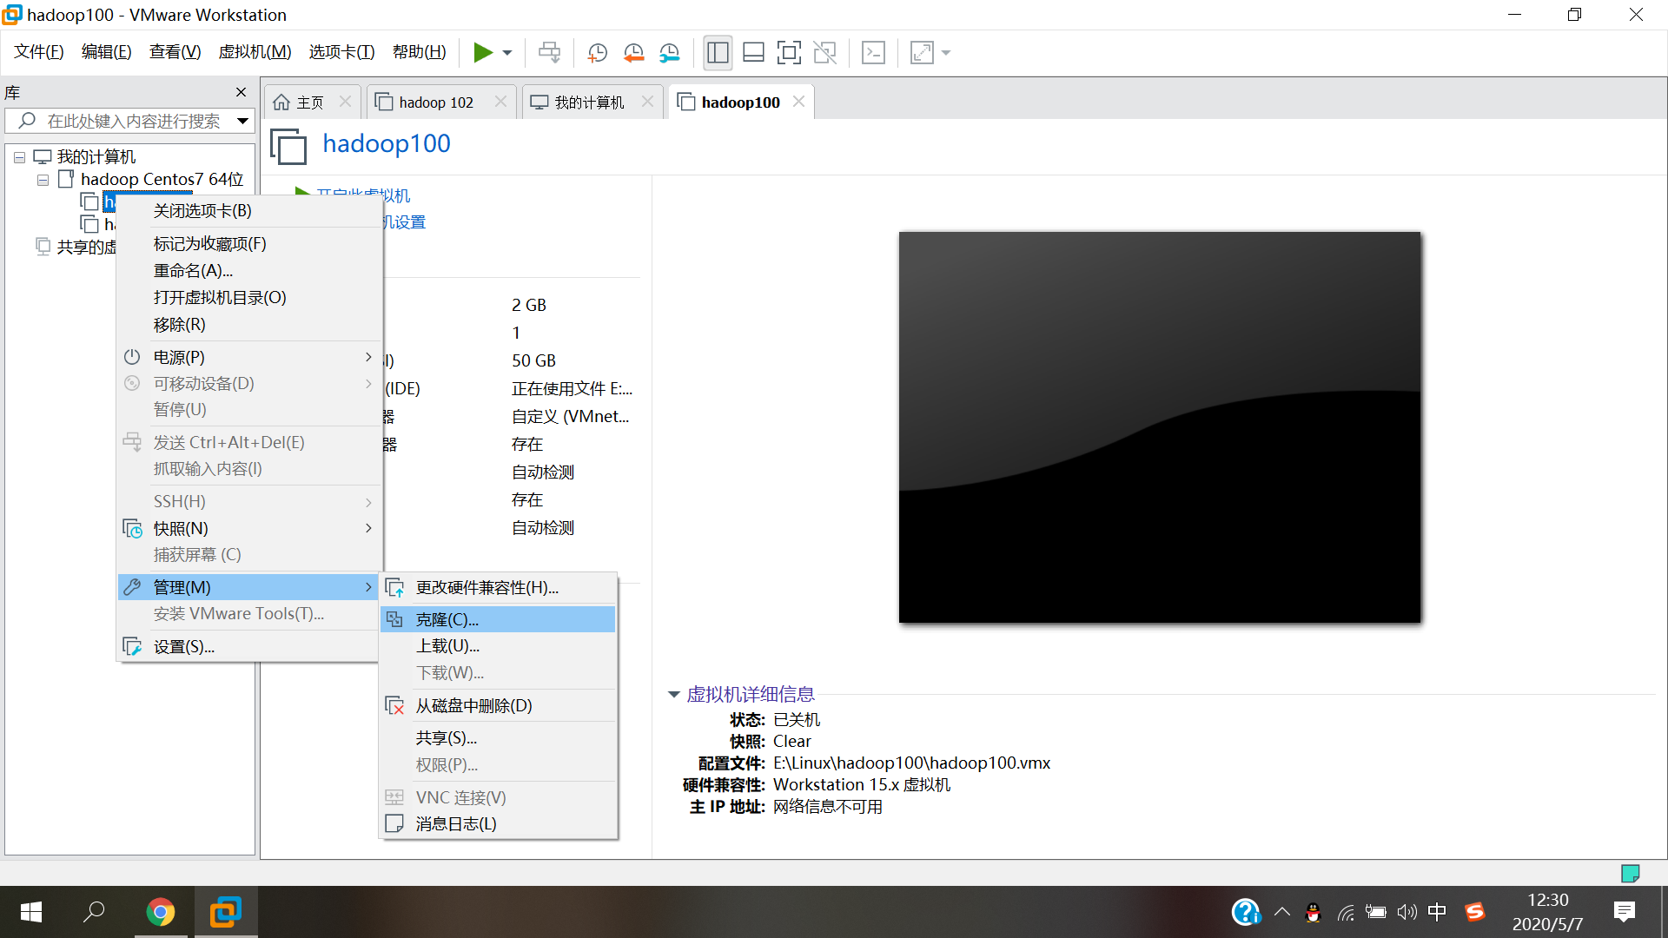Choose 从磁盘中删除(D) submenu item
Viewport: 1668px width, 938px height.
coord(498,706)
